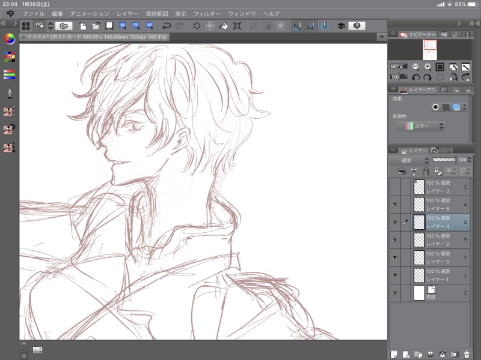Open the アニメーション menu

[90, 14]
